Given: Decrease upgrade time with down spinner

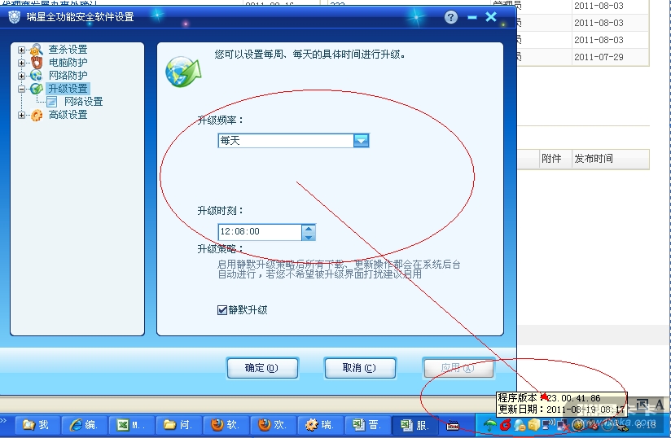Looking at the screenshot, I should 309,236.
